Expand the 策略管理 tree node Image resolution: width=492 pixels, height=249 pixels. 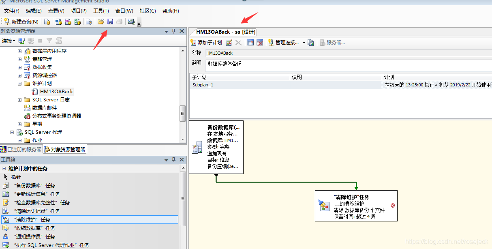pyautogui.click(x=19, y=59)
